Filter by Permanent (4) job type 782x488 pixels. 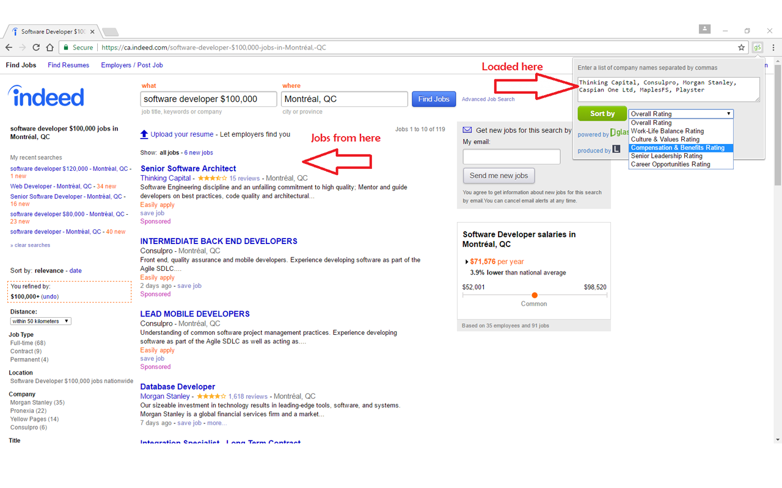[x=29, y=360]
